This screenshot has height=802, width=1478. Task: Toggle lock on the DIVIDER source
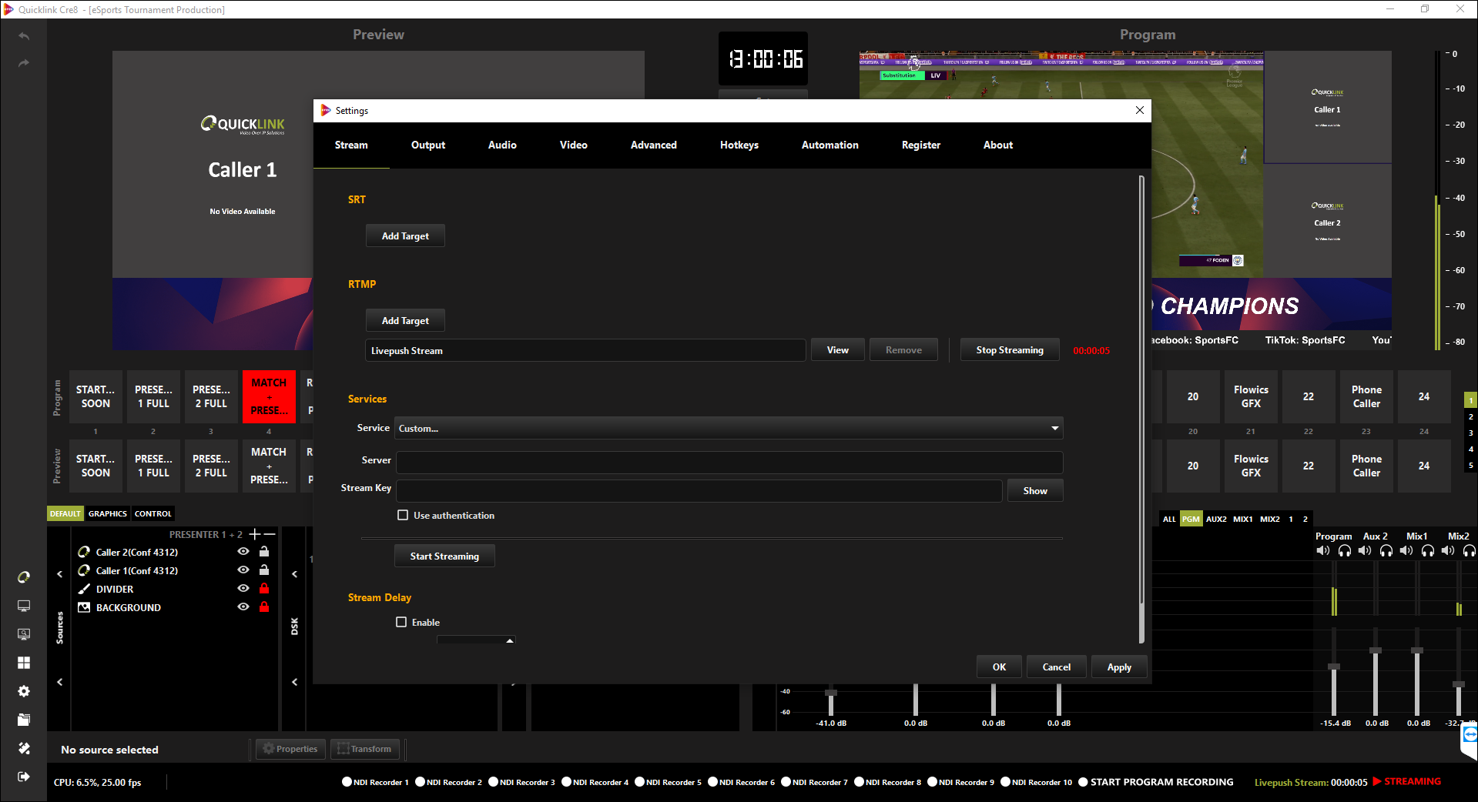[x=264, y=589]
